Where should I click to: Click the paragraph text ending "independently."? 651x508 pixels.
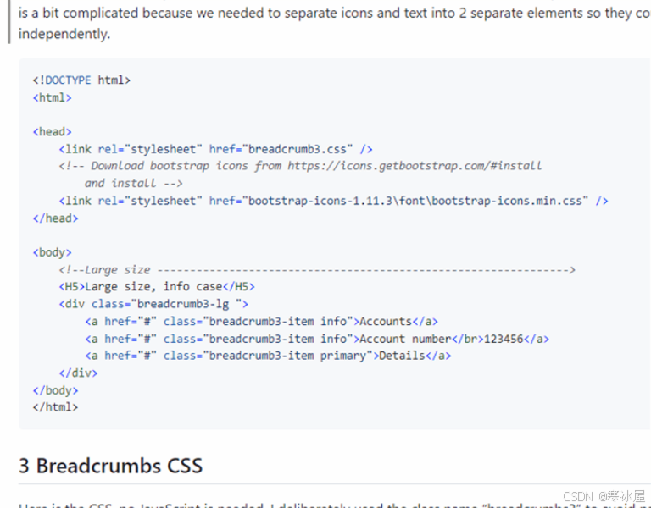tap(335, 23)
